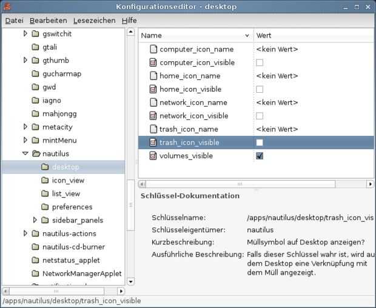Open the Hilfe menu
This screenshot has height=308, width=376.
pos(129,21)
